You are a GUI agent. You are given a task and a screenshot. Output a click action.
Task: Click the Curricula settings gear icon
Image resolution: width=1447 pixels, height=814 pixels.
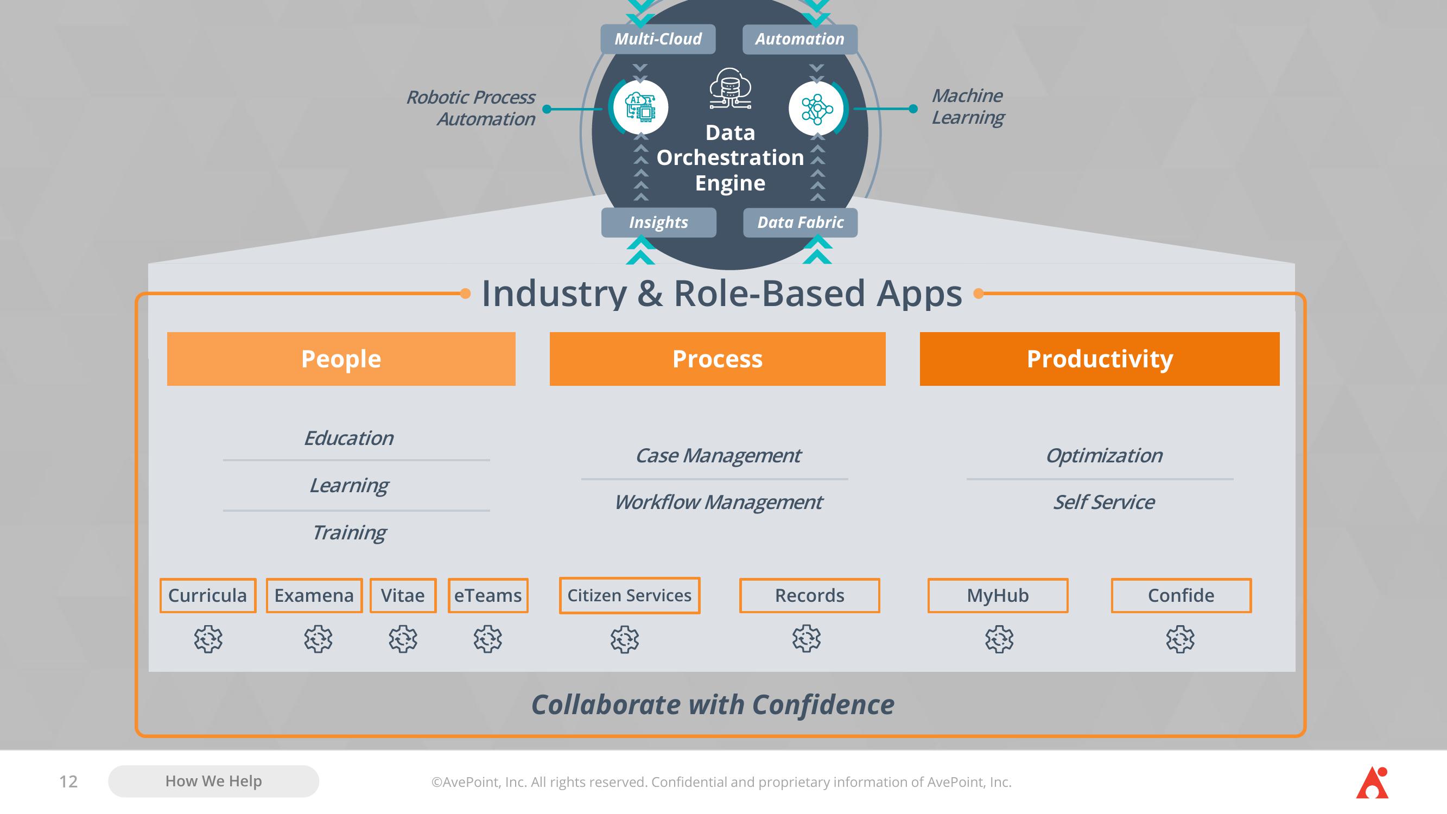click(x=208, y=638)
